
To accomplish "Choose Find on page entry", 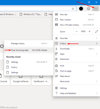I will (76, 71).
